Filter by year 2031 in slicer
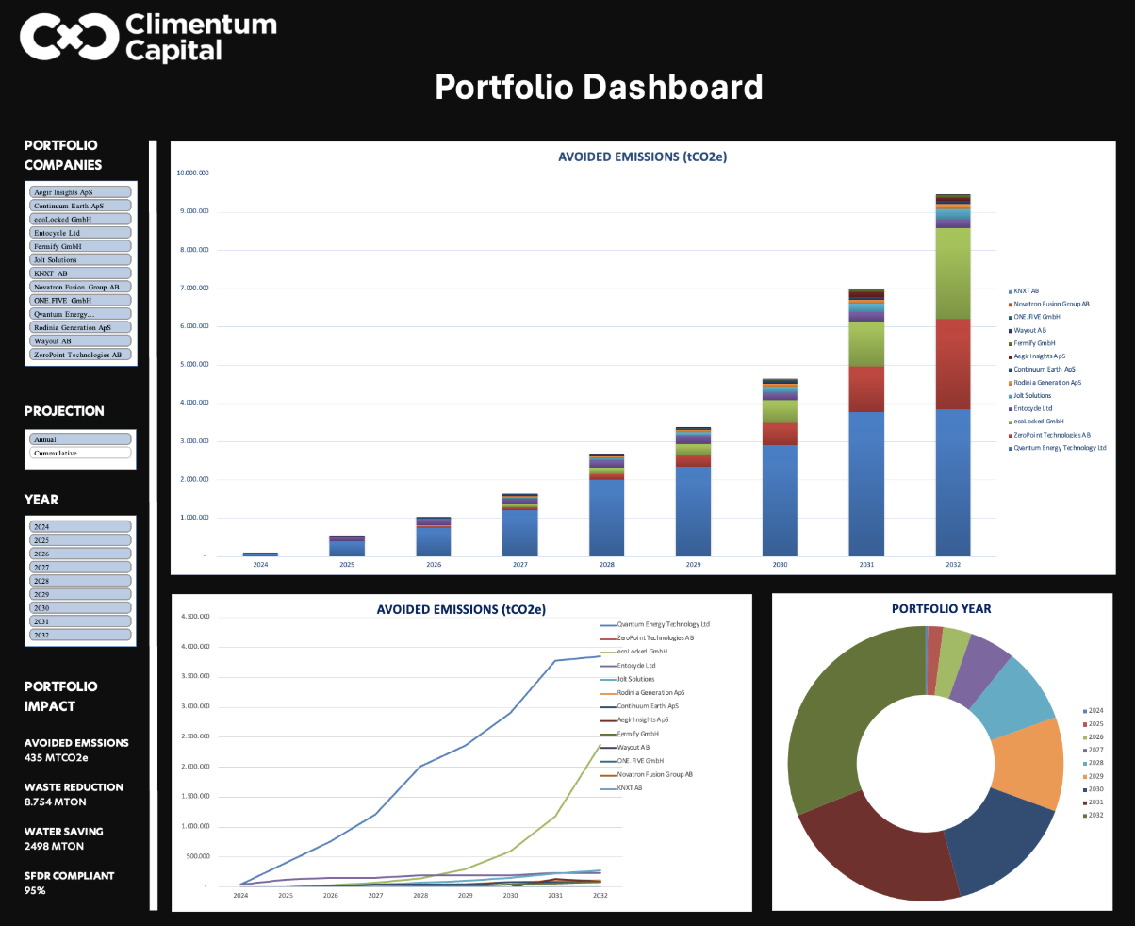The width and height of the screenshot is (1135, 926). [80, 621]
